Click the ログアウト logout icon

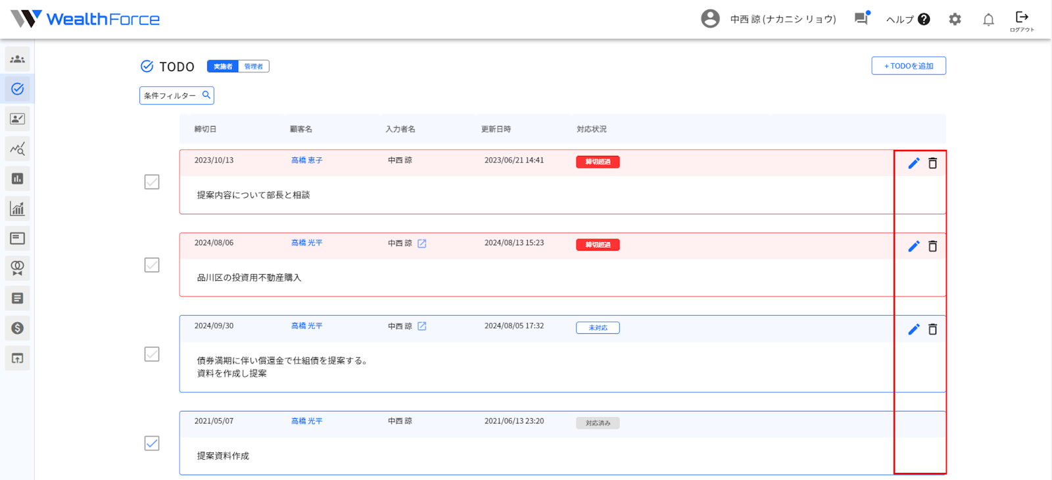click(x=1022, y=20)
